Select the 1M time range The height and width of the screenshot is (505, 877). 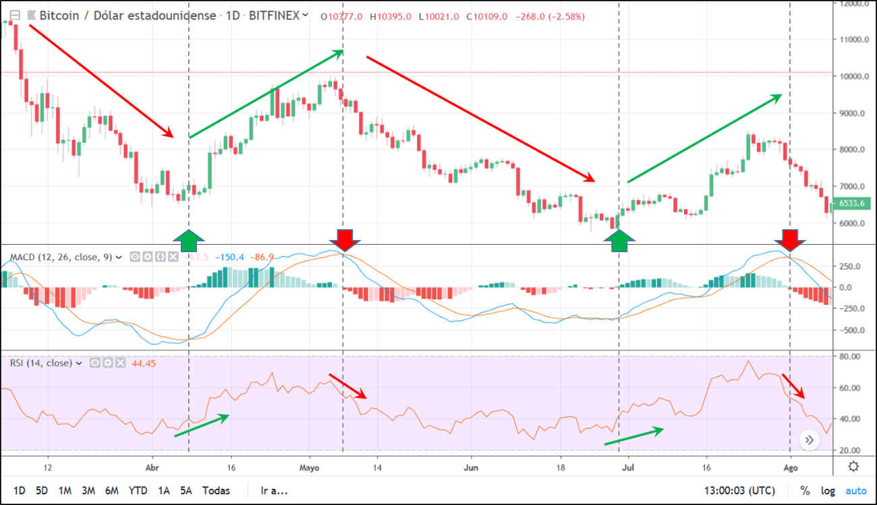[x=65, y=490]
